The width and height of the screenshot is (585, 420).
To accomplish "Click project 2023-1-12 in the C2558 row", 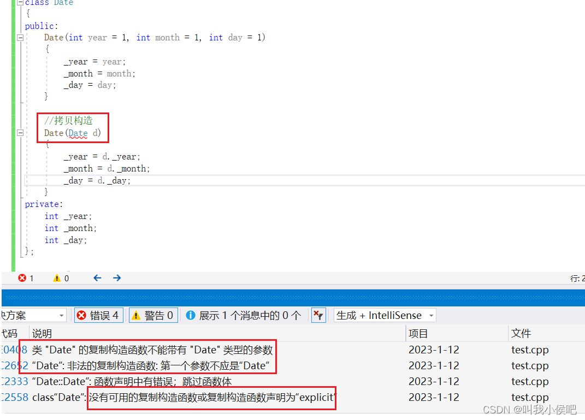I will [434, 397].
